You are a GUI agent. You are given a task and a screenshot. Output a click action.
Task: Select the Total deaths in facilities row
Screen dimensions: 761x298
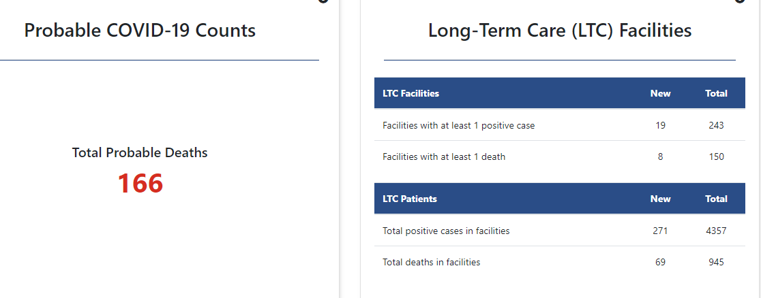click(560, 262)
